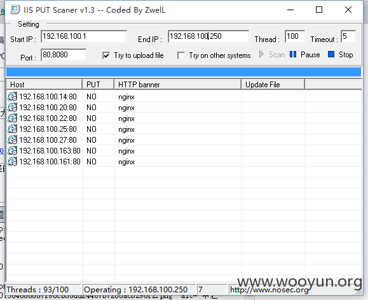Click PUT value NO for 192.168.100.161:80

click(x=92, y=162)
